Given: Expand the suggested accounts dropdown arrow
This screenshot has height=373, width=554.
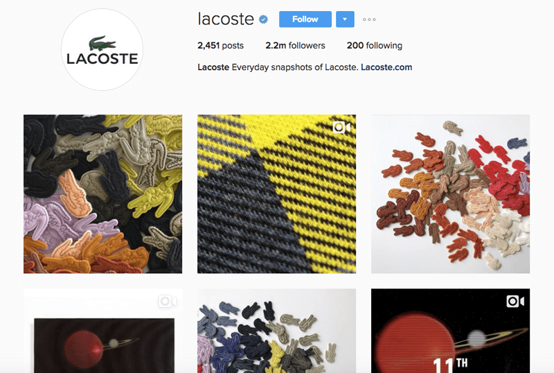Looking at the screenshot, I should 345,19.
